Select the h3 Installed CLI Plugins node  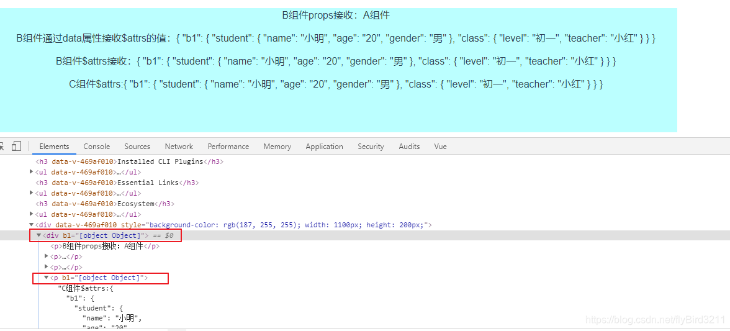[x=130, y=161]
